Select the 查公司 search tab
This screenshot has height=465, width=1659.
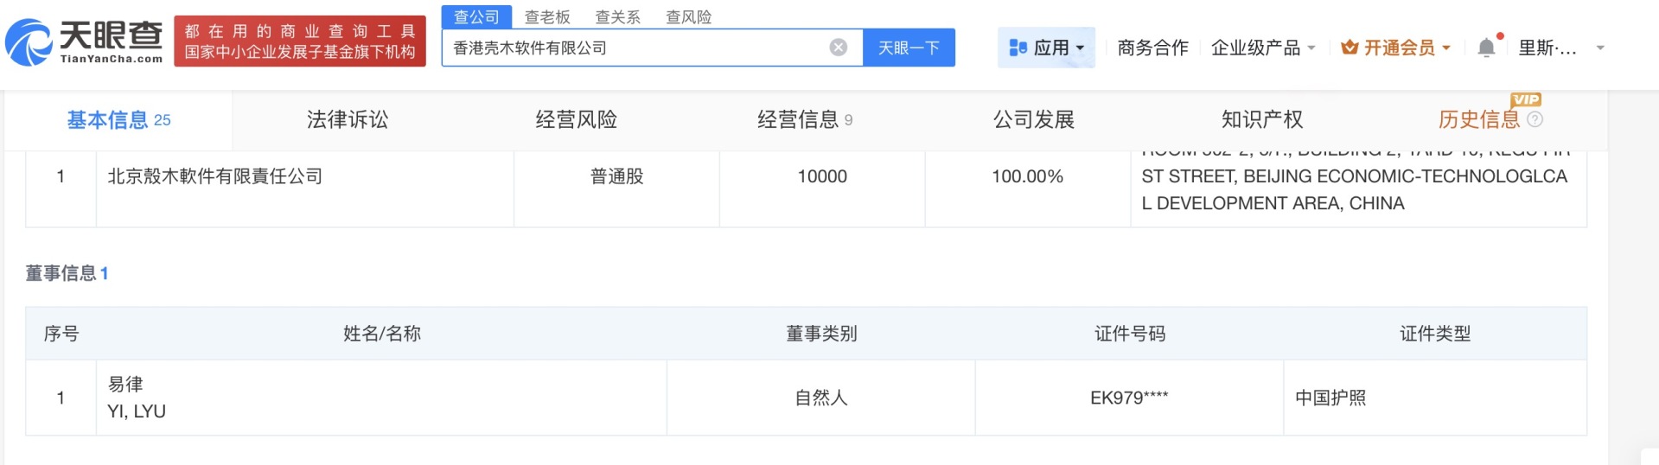[x=476, y=16]
